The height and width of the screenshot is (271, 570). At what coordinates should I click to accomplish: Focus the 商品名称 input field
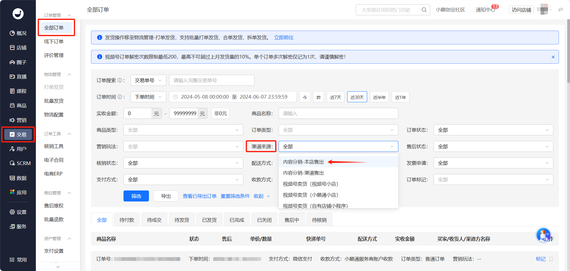point(338,113)
